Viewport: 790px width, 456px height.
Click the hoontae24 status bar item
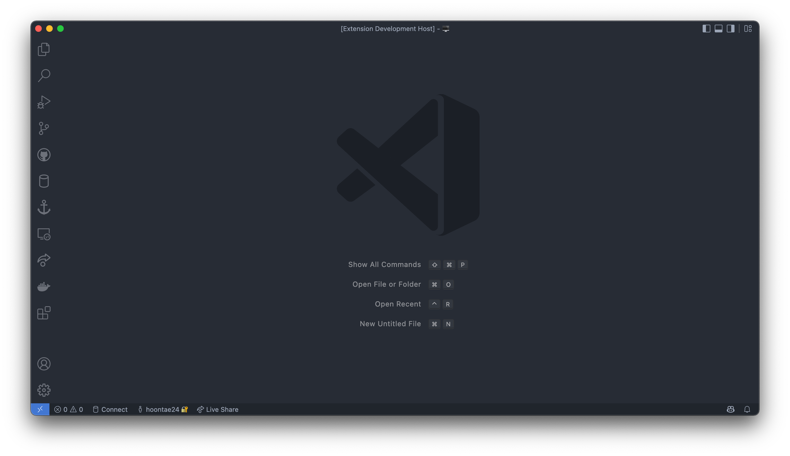tap(163, 409)
